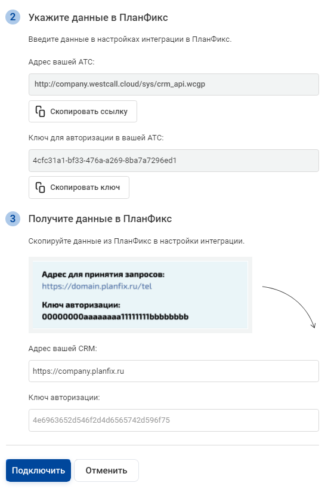Focus the bottom Ключ авторизации input field
This screenshot has height=489, width=328.
pos(174,420)
